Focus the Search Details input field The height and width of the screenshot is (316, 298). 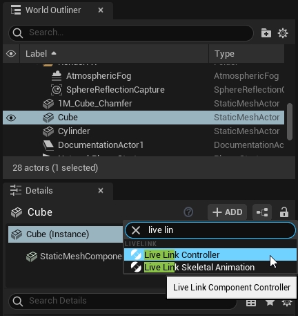tap(123, 301)
